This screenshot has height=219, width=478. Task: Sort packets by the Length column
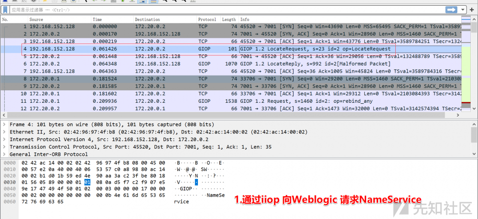pyautogui.click(x=229, y=20)
